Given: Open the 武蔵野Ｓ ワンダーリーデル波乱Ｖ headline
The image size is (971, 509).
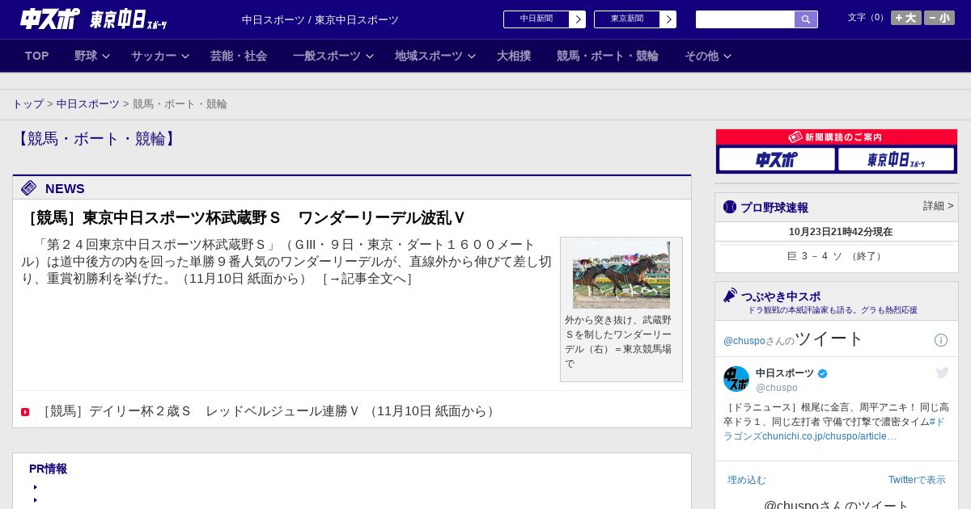Looking at the screenshot, I should (x=246, y=218).
